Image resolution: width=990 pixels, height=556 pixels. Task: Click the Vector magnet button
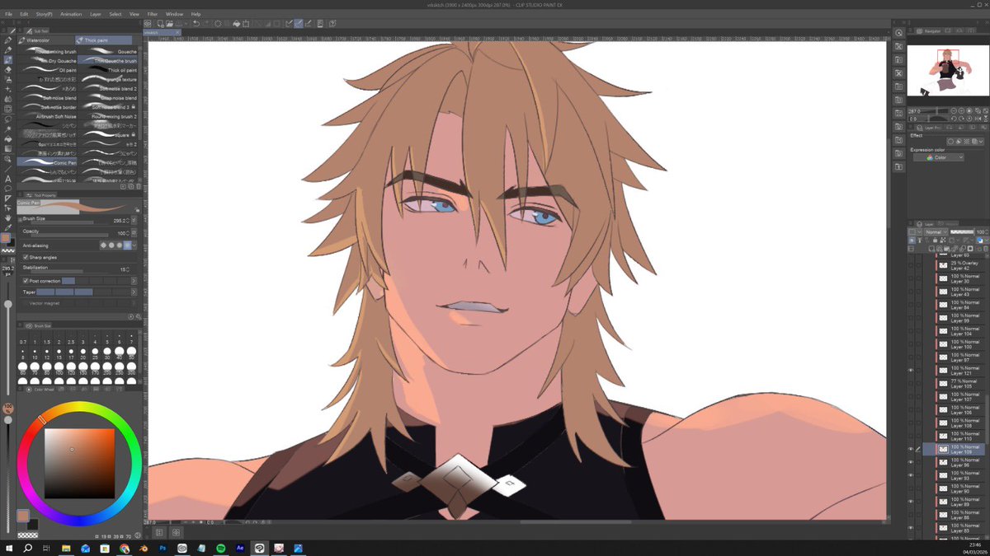pos(44,303)
